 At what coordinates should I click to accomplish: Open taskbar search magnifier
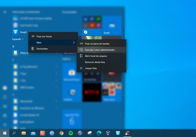coord(14,133)
